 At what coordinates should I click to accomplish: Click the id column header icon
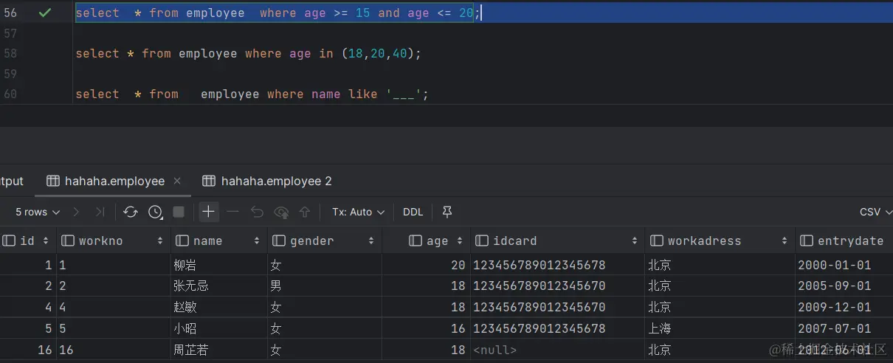point(10,241)
